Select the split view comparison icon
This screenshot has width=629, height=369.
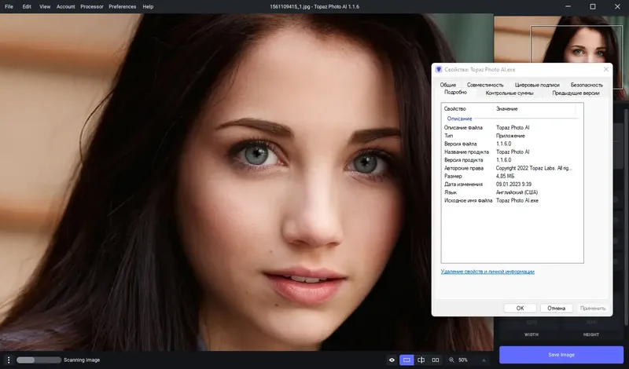(421, 360)
